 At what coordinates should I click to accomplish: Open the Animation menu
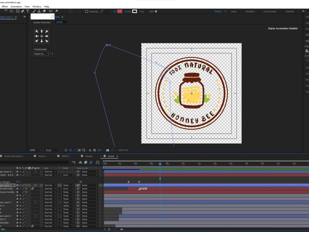16,6
